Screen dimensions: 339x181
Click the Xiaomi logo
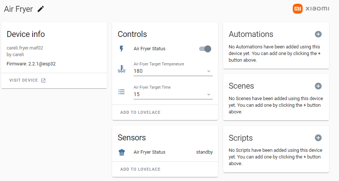(x=311, y=9)
